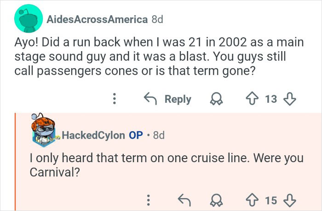This screenshot has height=211, width=322.
Task: Click the vote count 13
Action: click(x=271, y=99)
